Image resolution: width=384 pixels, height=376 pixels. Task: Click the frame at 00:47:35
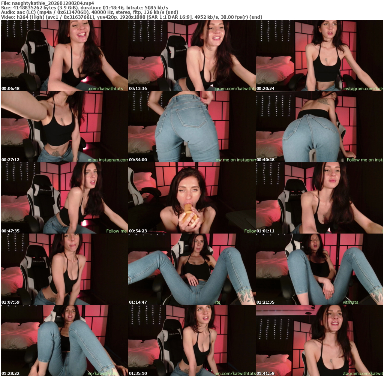[x=64, y=198]
